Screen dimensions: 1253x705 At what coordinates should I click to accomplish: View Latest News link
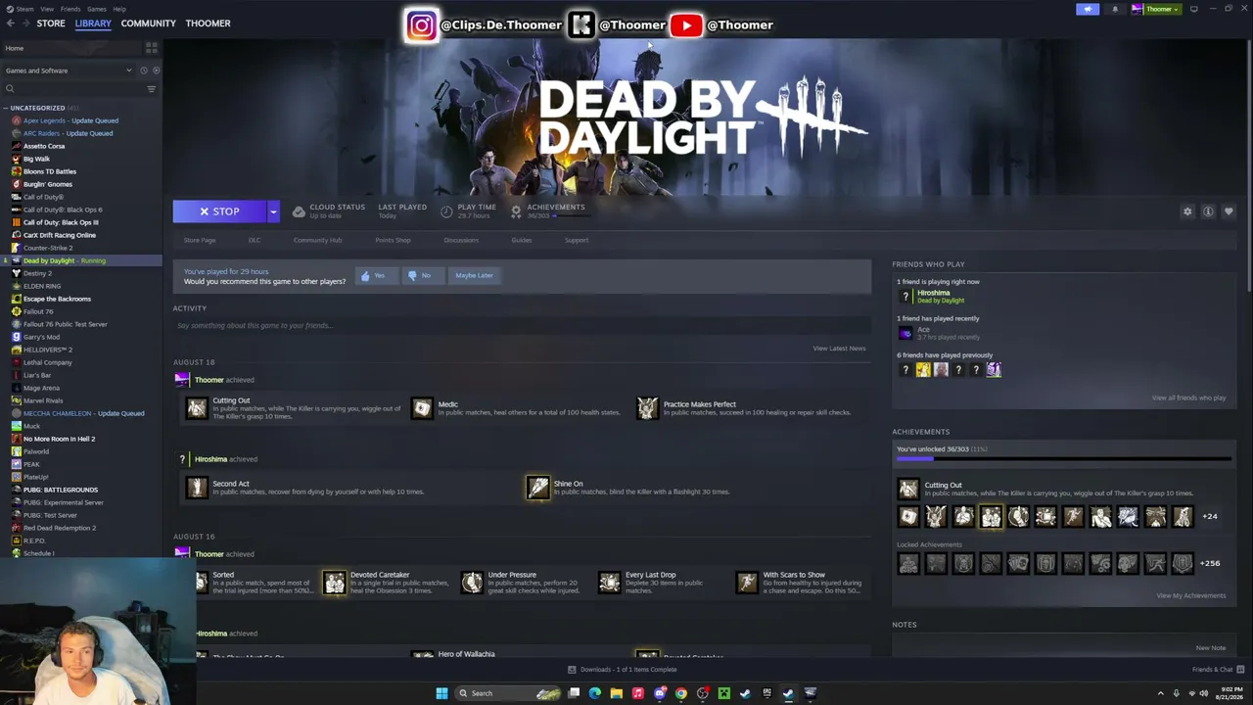pos(839,348)
